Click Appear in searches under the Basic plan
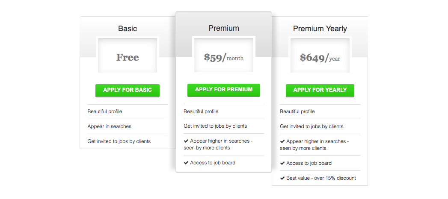Screen dimensions: 448x199 109,126
